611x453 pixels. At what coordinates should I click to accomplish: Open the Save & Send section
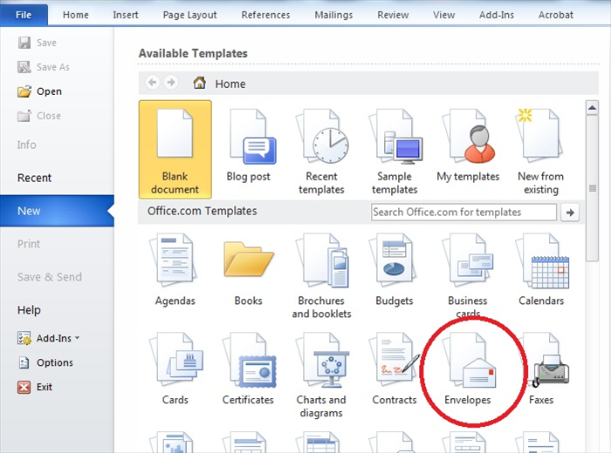pos(50,277)
